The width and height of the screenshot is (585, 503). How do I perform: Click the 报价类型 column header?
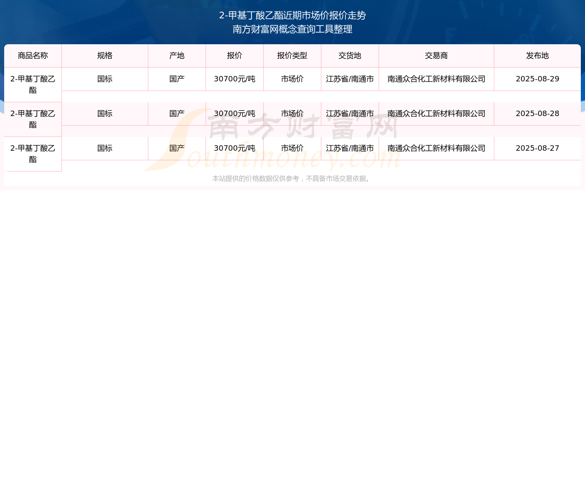pos(292,56)
